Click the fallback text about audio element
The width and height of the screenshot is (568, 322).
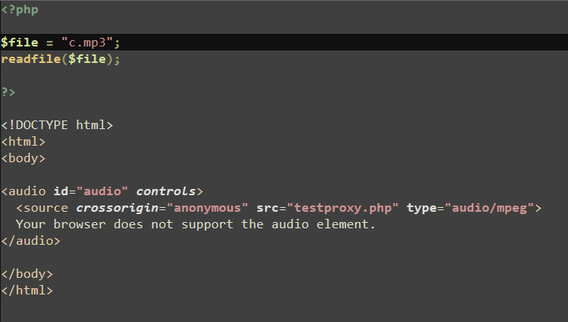[196, 224]
